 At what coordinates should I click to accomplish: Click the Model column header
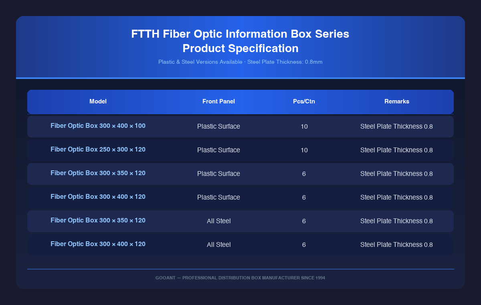(98, 101)
